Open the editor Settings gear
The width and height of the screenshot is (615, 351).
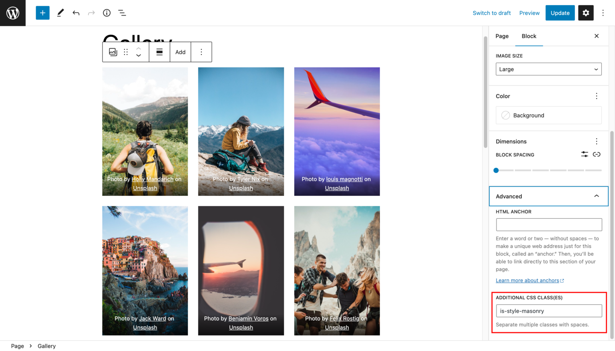(585, 12)
